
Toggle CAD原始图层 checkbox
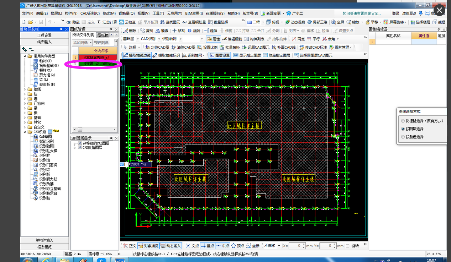tap(80, 148)
